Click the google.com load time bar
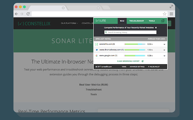 pyautogui.click(x=135, y=55)
